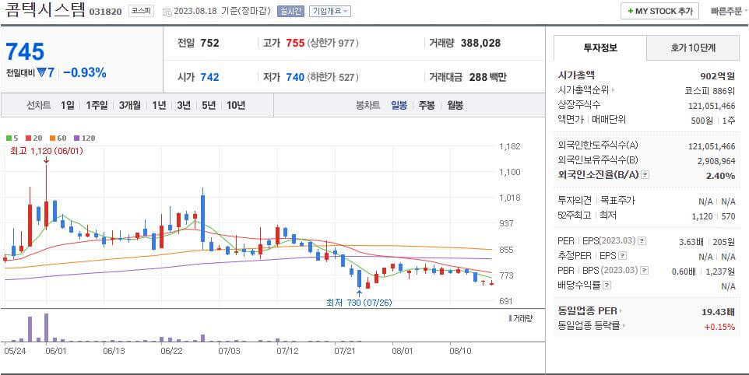Viewport: 749px width, 375px height.
Task: Select the 3개월 line chart period
Action: click(x=129, y=106)
